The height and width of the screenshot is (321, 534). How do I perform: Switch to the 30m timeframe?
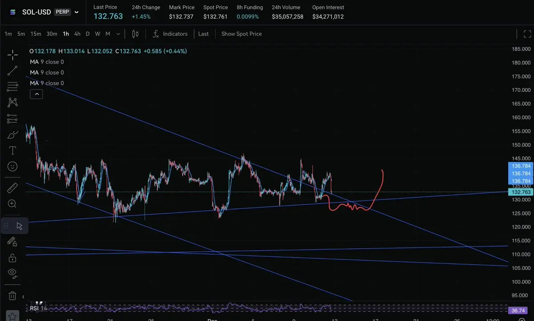point(52,34)
